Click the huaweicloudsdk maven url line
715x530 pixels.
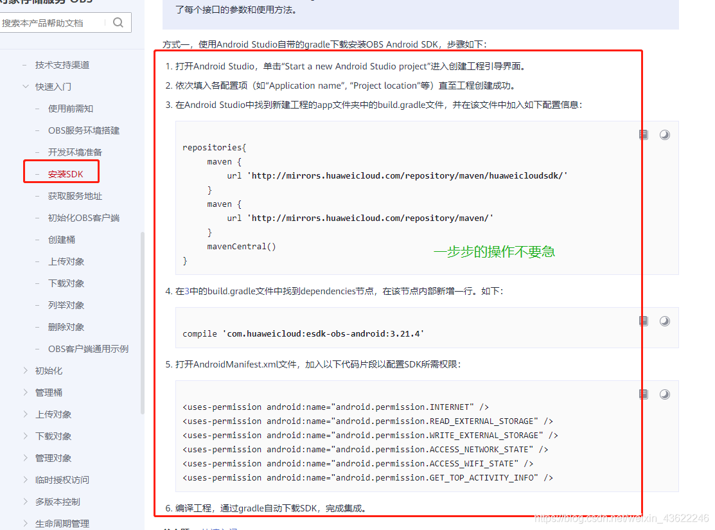397,175
